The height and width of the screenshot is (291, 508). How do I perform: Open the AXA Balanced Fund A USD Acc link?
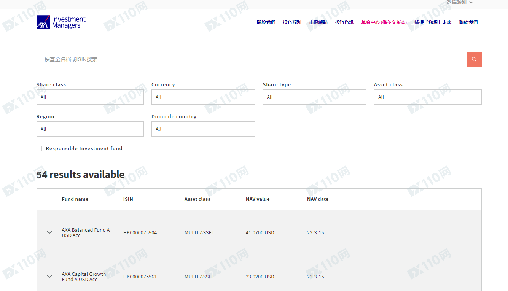(x=86, y=232)
